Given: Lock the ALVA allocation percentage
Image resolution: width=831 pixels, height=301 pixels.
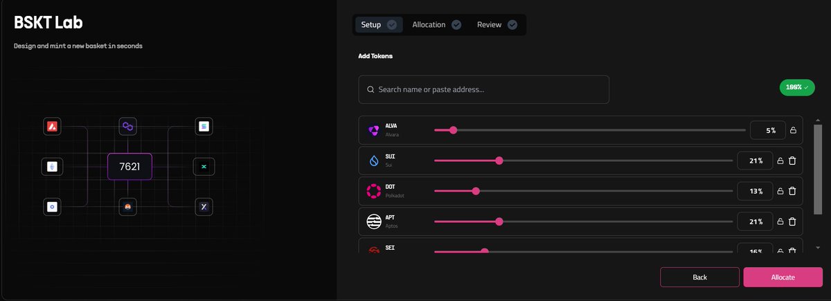Looking at the screenshot, I should point(793,130).
